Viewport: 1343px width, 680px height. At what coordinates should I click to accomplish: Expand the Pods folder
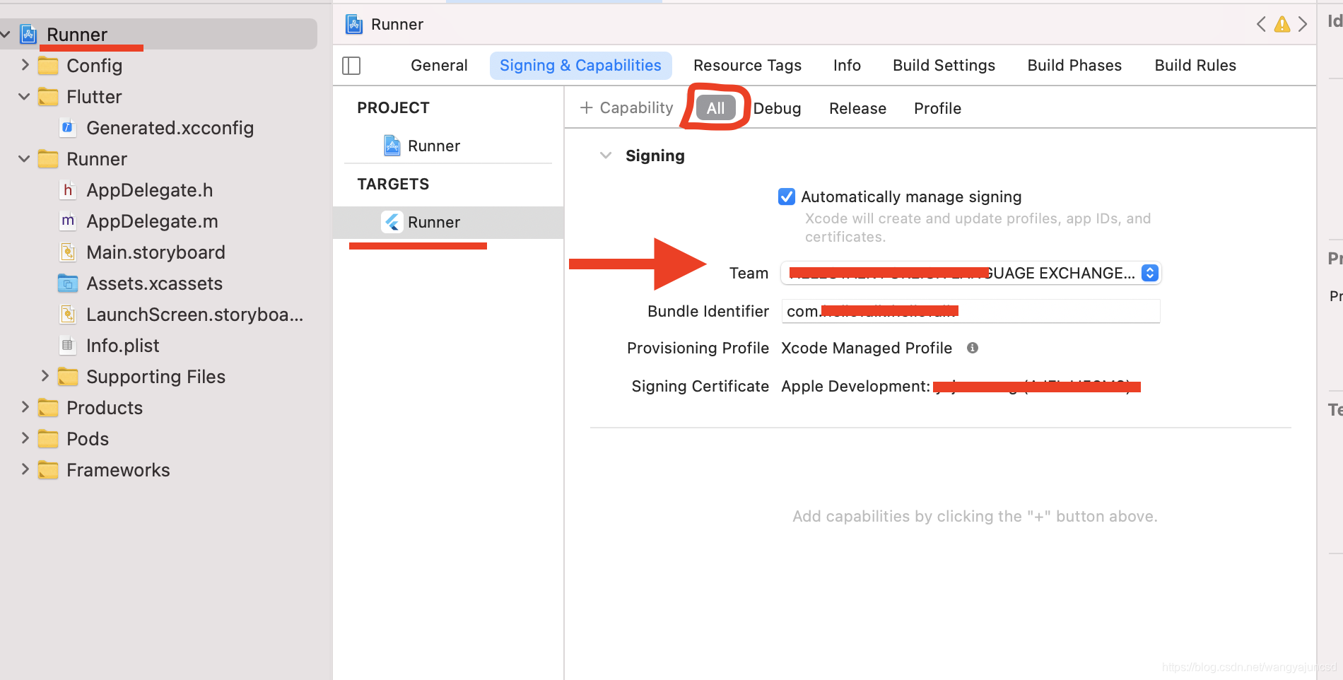pyautogui.click(x=25, y=438)
